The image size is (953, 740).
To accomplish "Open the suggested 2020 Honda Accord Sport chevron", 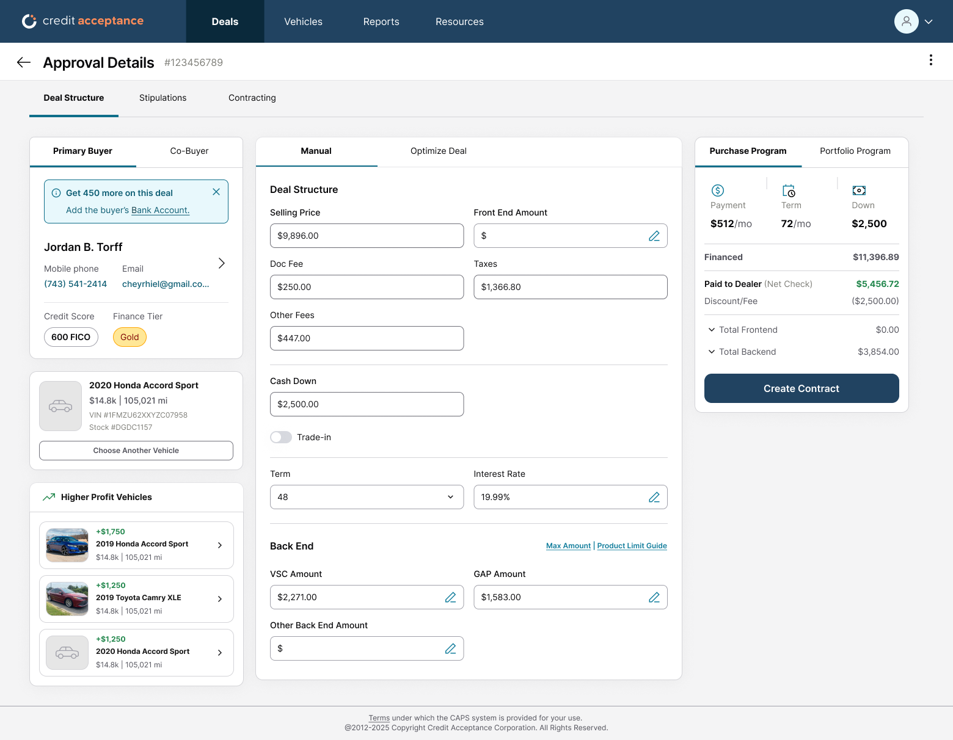I will coord(220,653).
